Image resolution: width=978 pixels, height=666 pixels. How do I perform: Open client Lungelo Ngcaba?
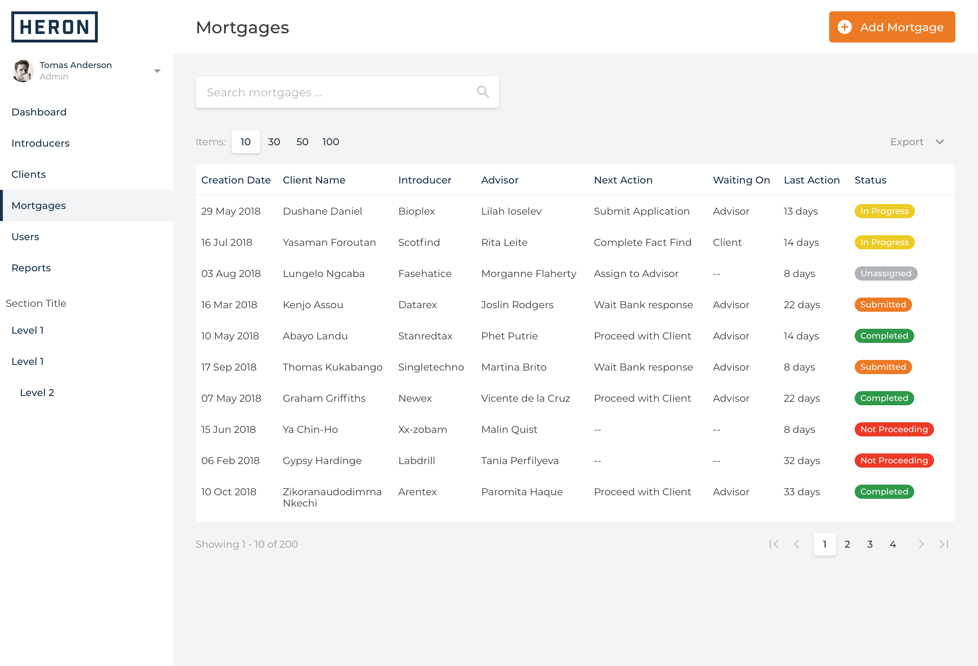click(324, 273)
